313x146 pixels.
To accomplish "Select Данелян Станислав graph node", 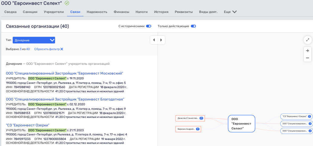I will pos(190,118).
